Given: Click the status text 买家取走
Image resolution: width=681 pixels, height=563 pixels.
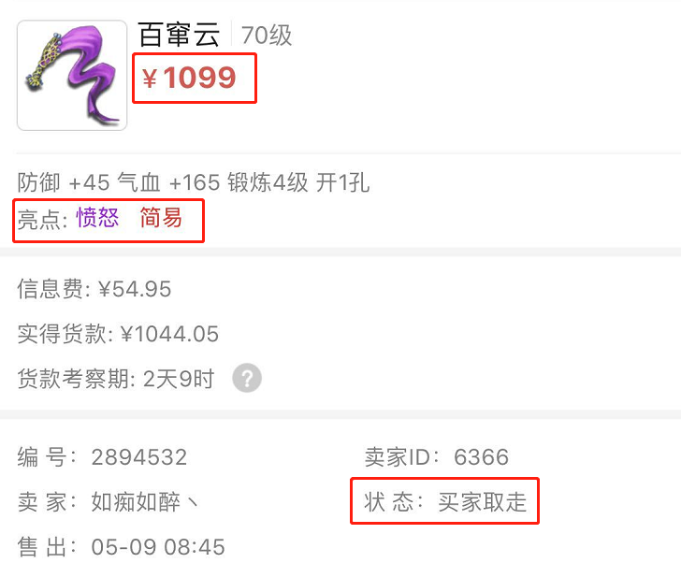Looking at the screenshot, I should (482, 502).
